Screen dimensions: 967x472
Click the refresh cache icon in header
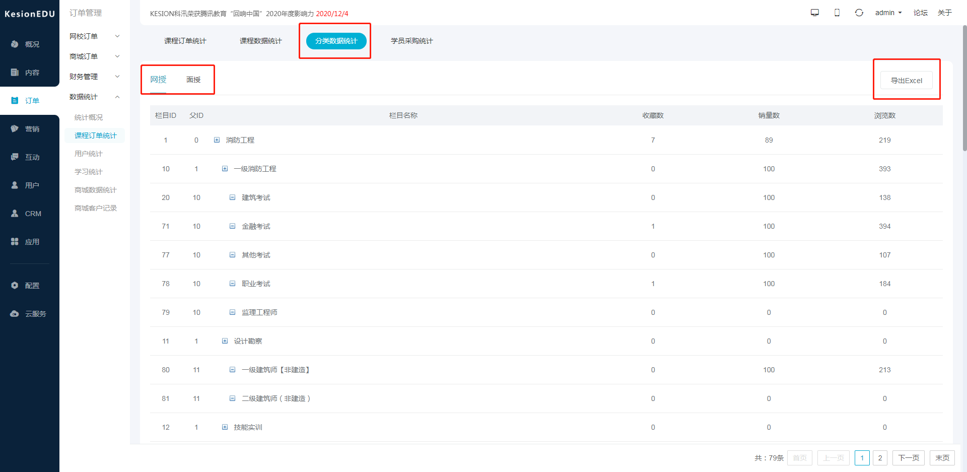click(x=859, y=13)
